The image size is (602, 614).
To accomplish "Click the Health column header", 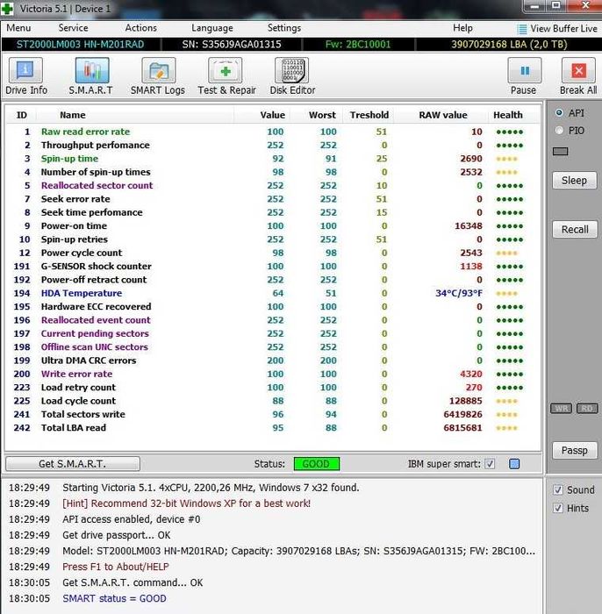I will click(x=508, y=115).
